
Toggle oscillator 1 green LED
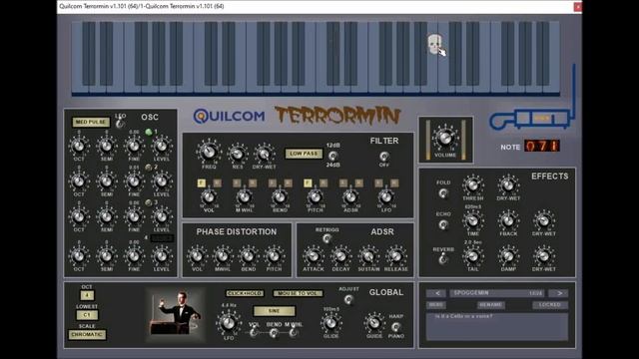(x=149, y=132)
